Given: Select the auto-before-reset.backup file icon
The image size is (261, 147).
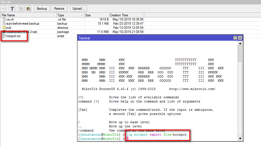Looking at the screenshot, I should pos(4,24).
